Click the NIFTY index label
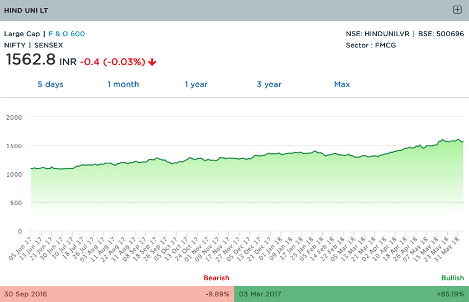Viewport: 469px width, 302px height. click(x=15, y=45)
